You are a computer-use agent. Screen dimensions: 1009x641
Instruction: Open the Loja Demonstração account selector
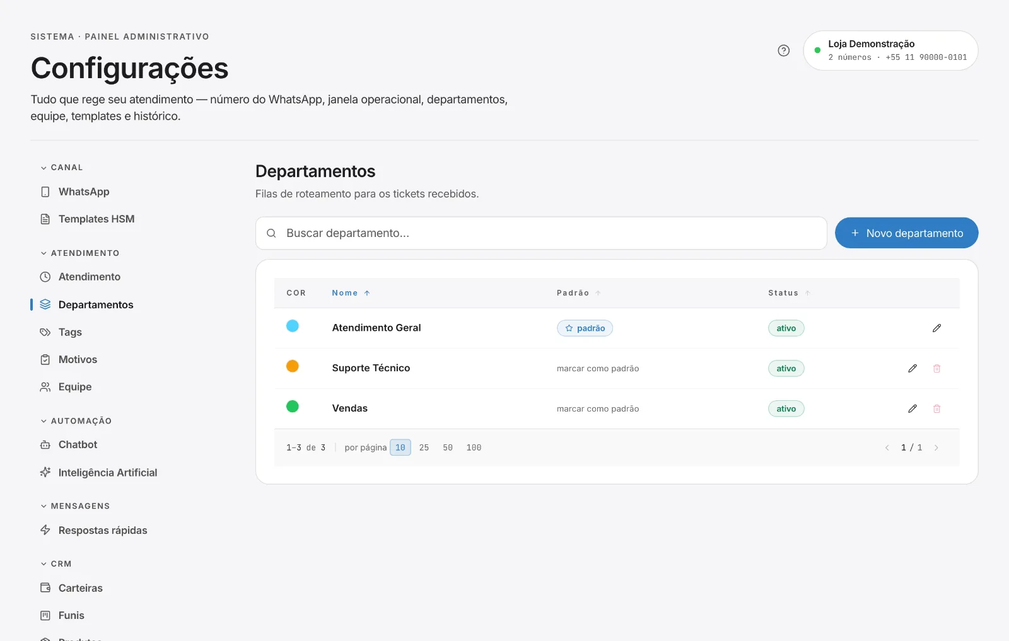(x=890, y=50)
